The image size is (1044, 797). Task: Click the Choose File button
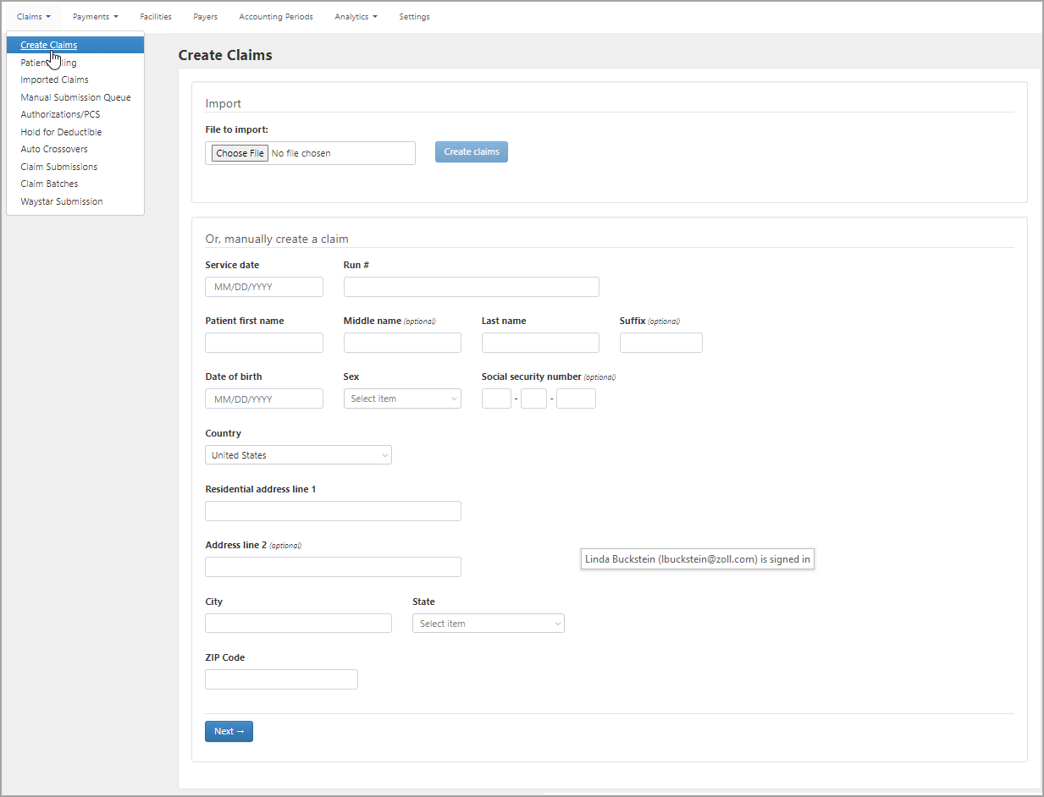coord(240,153)
